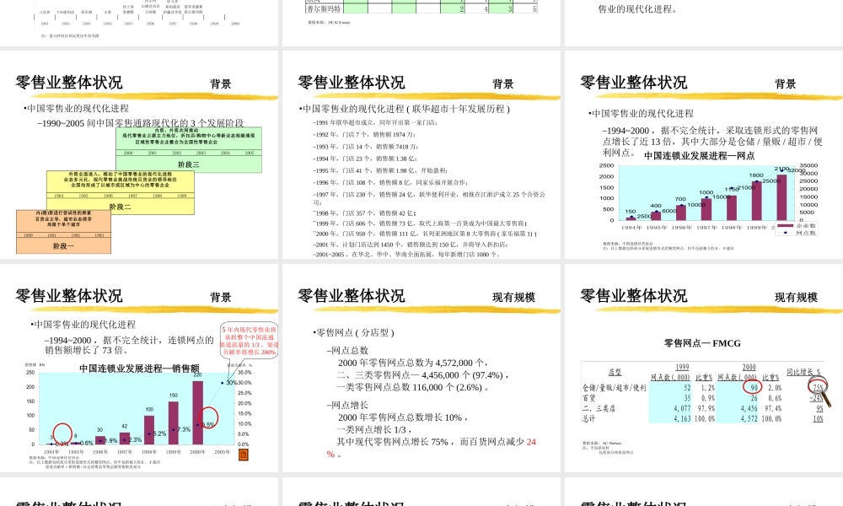This screenshot has width=843, height=506.
Task: Click the 企业数 legend bar marker
Action: pyautogui.click(x=786, y=225)
